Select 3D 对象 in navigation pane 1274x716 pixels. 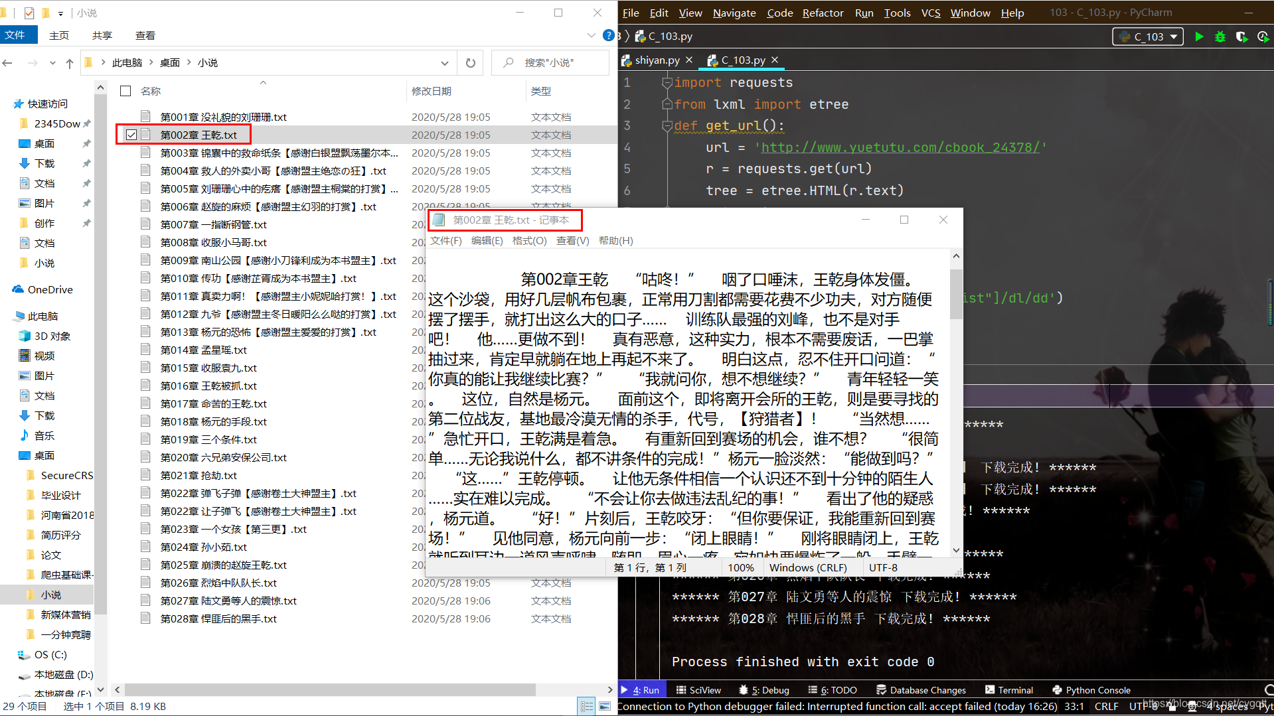pyautogui.click(x=52, y=336)
